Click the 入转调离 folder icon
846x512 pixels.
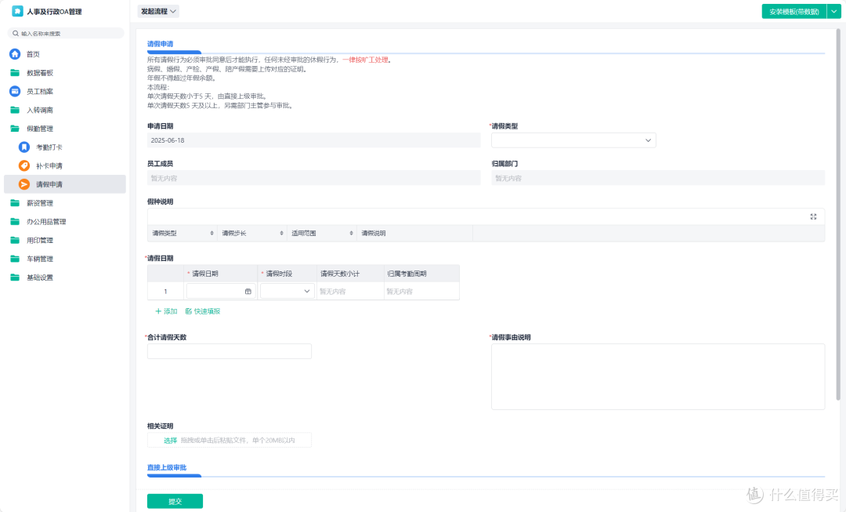(x=15, y=110)
